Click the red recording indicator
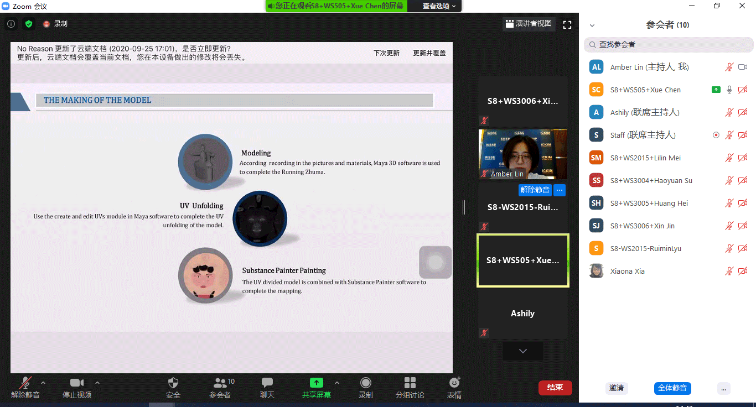 [x=46, y=24]
